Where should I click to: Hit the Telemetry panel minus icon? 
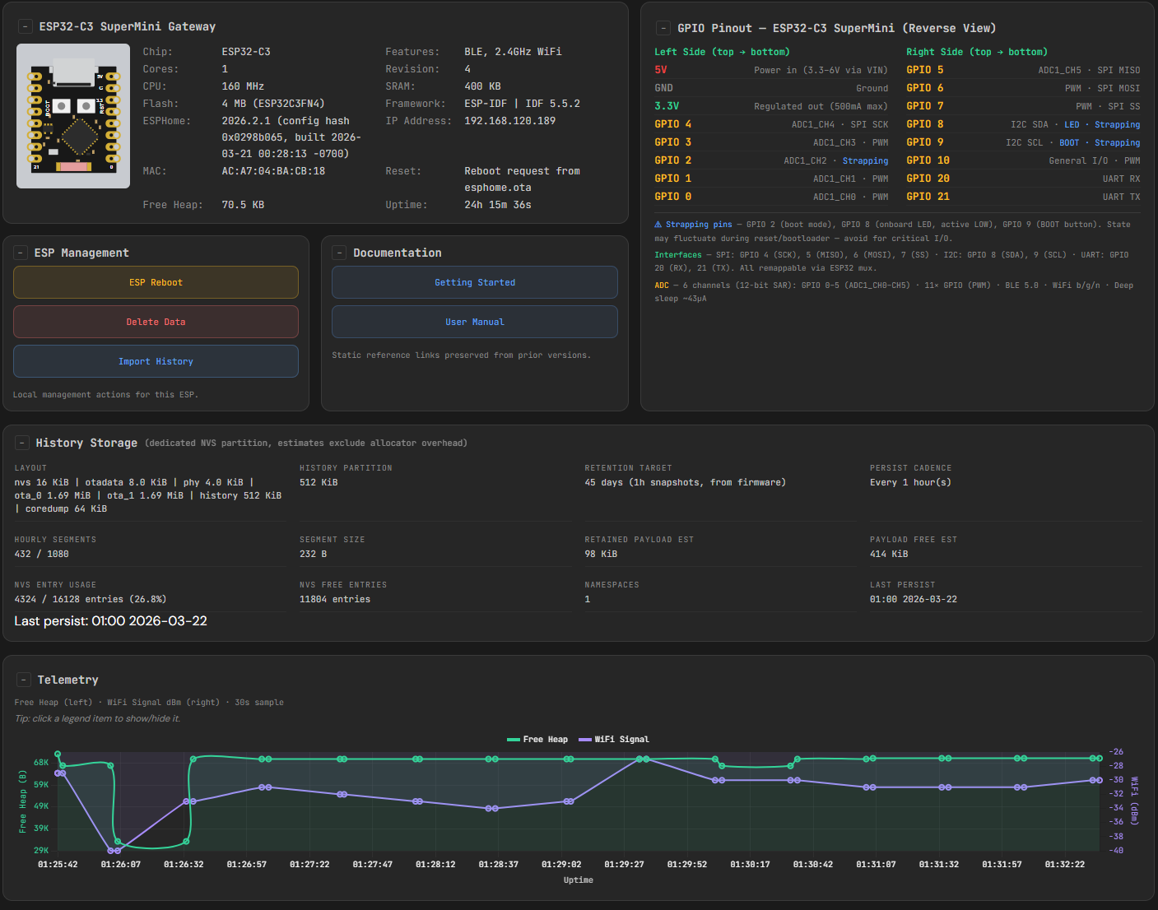(24, 680)
